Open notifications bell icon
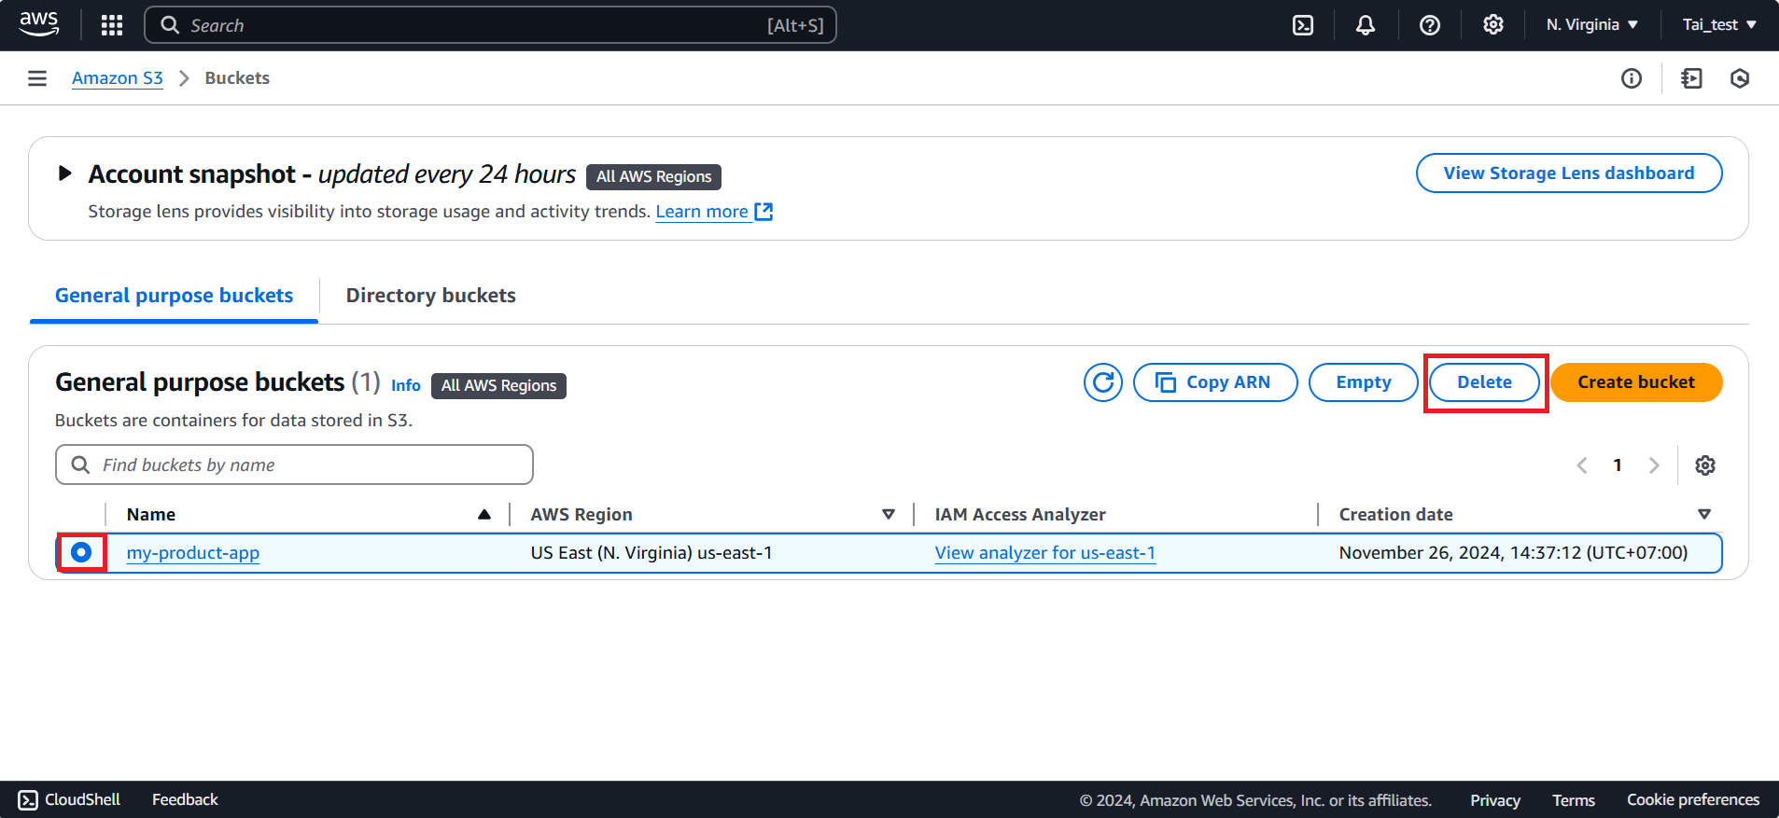This screenshot has height=818, width=1779. pos(1366,25)
